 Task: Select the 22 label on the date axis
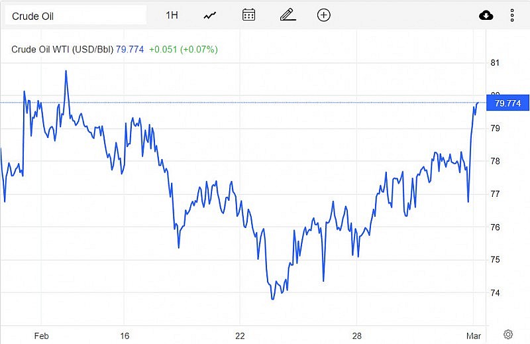(x=240, y=335)
